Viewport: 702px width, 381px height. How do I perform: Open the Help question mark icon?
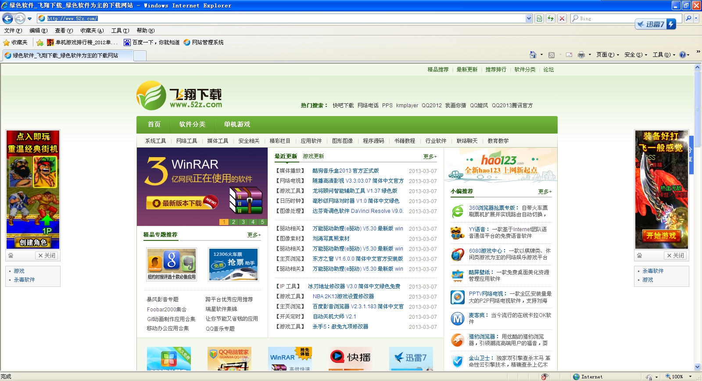pyautogui.click(x=683, y=55)
